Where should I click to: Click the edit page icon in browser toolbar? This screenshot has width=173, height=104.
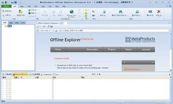38,26
